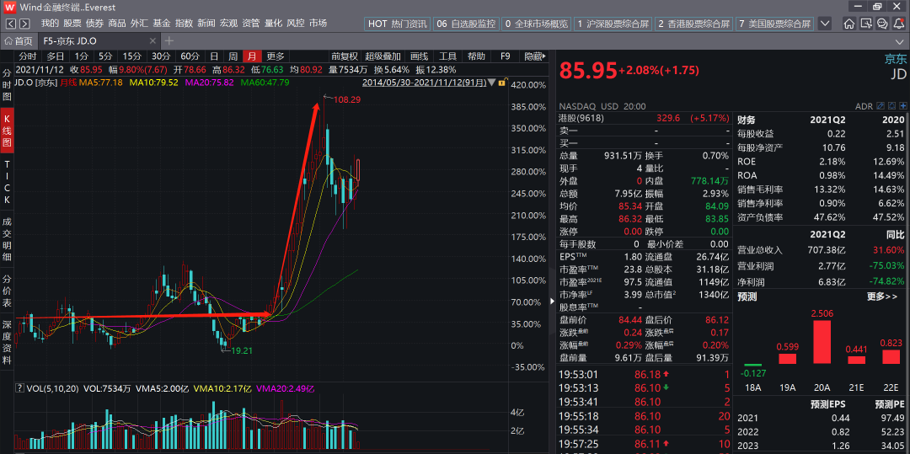Switch chart to 分时 period
This screenshot has height=454, width=910.
click(27, 56)
